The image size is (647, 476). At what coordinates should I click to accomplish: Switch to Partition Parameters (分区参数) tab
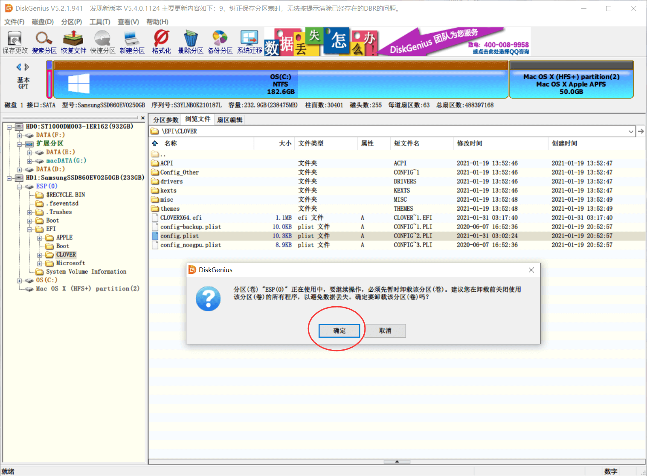tap(166, 120)
